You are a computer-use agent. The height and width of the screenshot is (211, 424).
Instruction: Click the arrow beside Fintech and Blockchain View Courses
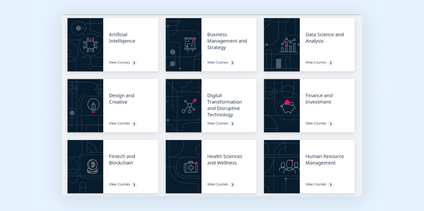134,185
